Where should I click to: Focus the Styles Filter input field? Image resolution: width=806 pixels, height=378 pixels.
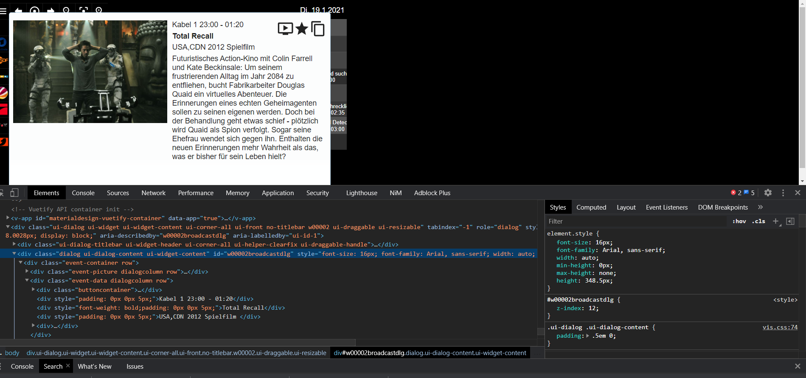637,221
